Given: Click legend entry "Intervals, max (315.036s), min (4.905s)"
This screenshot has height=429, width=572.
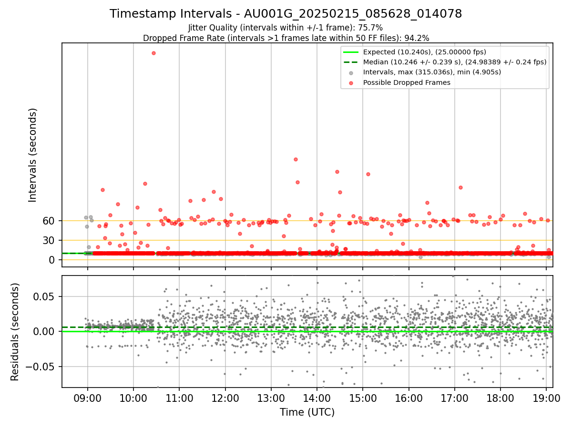Looking at the screenshot, I should [x=432, y=72].
